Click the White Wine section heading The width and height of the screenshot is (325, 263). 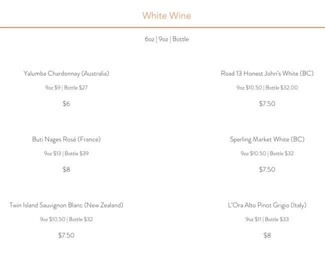[x=166, y=15]
